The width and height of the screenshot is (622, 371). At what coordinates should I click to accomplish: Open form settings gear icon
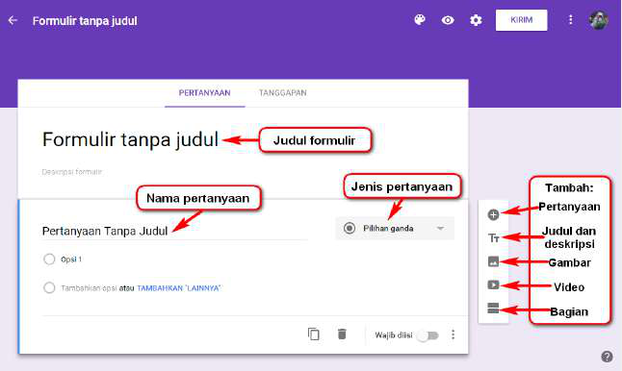coord(476,20)
